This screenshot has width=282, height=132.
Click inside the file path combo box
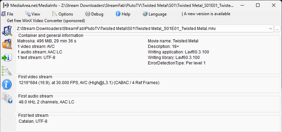144,29
